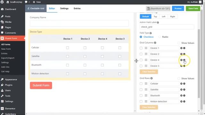Tick the checkbox beside Device 1 column
The image size is (205, 115).
141,48
